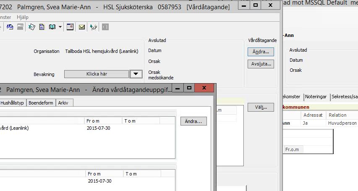Click Ändra... button under Vårdåtagande
Viewport: 358px width, 191px height.
261,52
